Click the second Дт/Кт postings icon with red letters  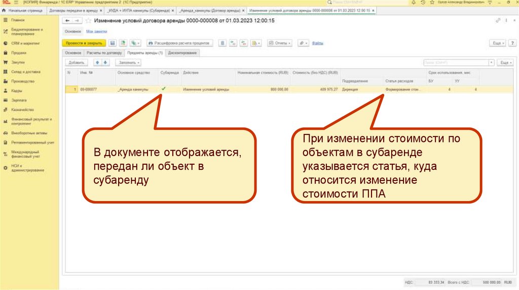244,43
